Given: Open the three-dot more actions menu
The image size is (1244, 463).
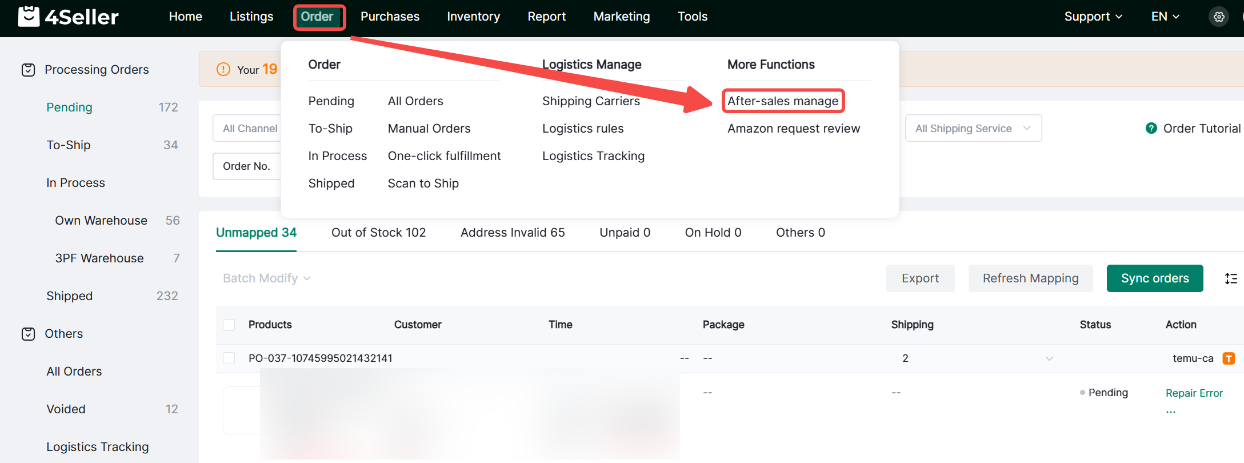Looking at the screenshot, I should tap(1171, 412).
